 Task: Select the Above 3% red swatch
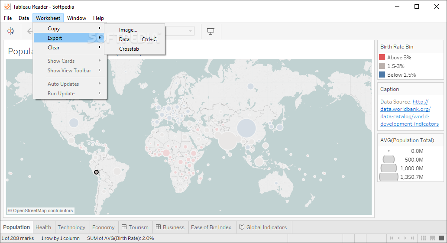[x=382, y=57]
